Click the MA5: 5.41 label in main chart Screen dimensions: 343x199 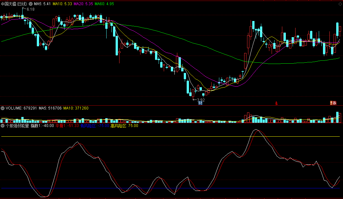coord(42,4)
